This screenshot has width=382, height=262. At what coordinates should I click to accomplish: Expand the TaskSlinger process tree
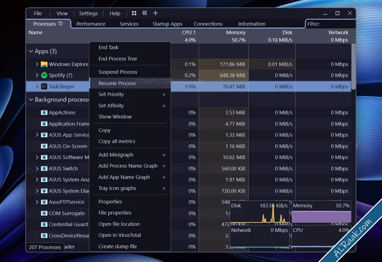click(x=37, y=86)
